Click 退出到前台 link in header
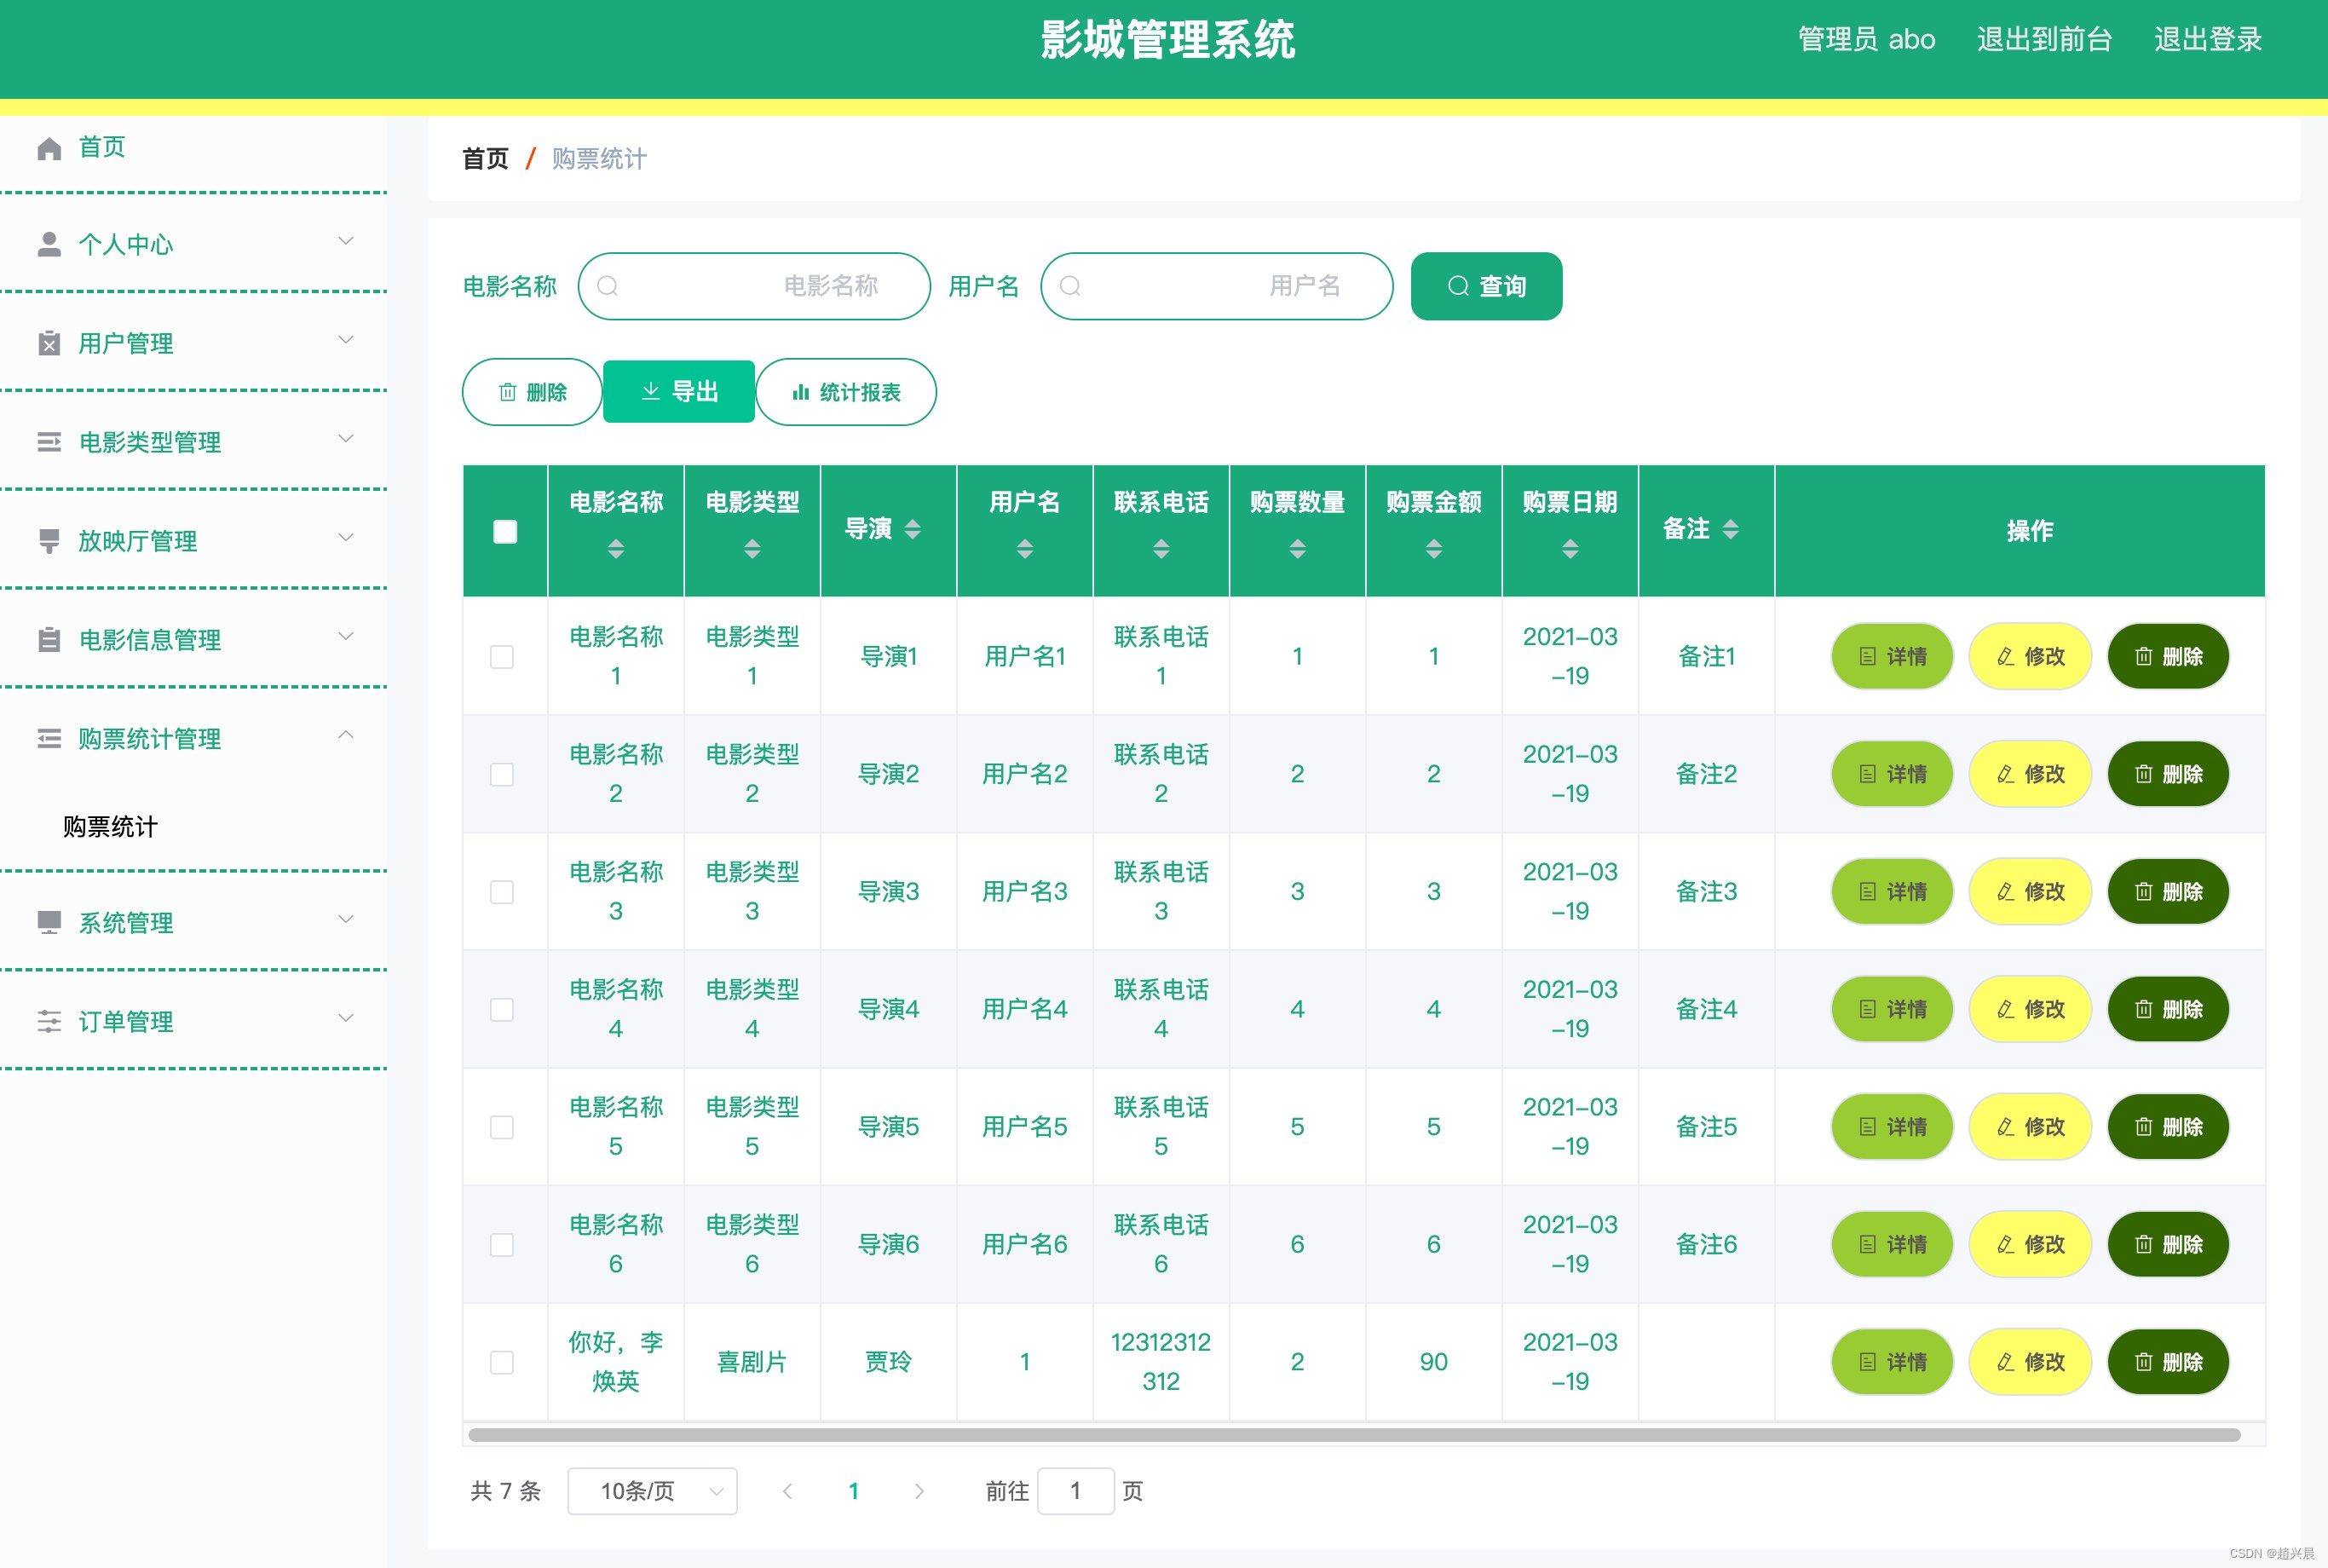This screenshot has height=1568, width=2328. point(2044,40)
